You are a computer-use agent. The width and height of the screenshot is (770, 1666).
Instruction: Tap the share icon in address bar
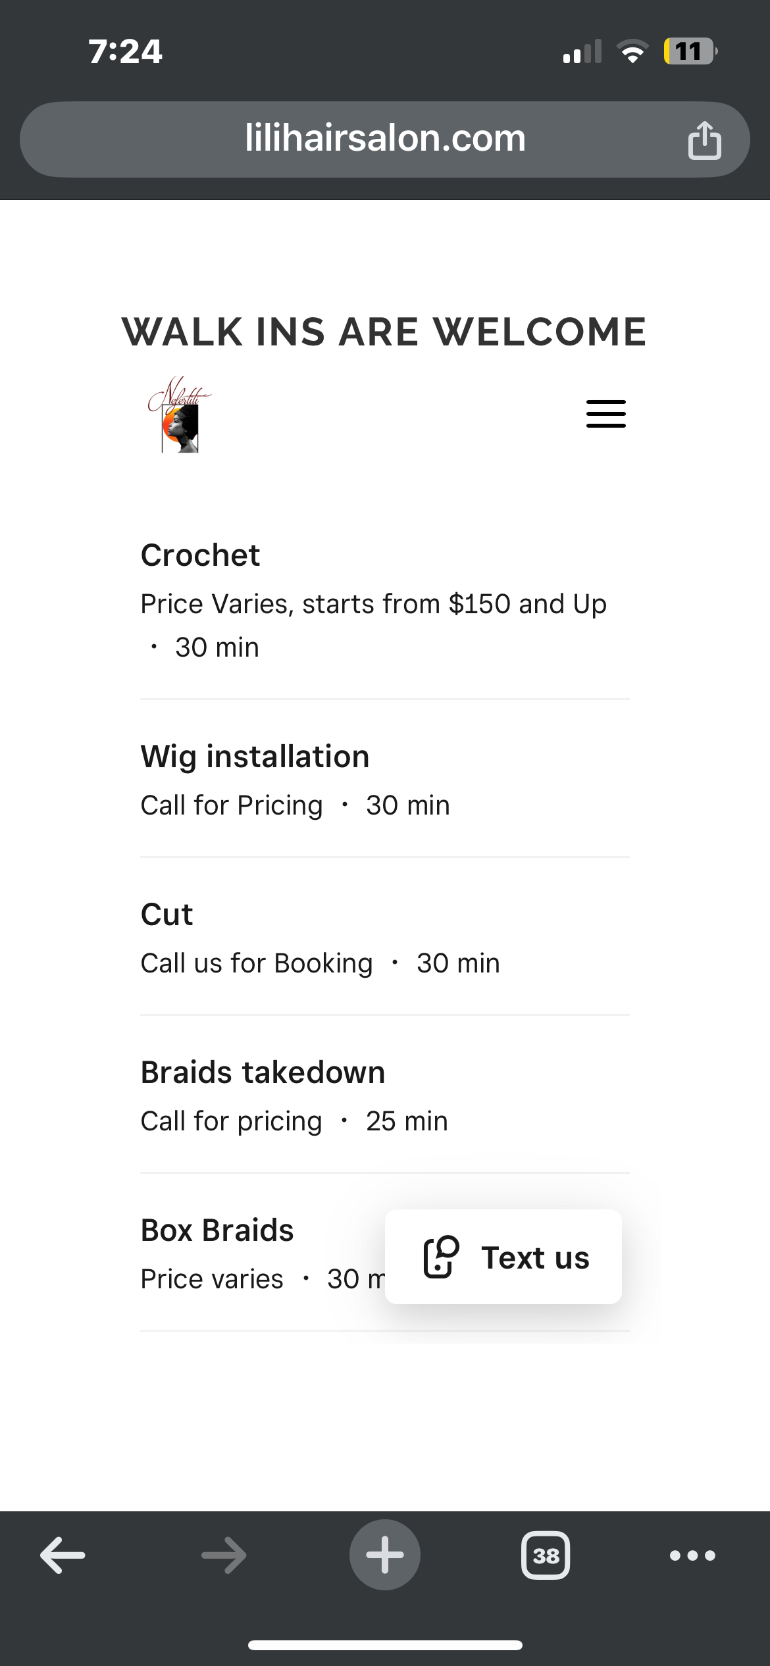pos(704,140)
